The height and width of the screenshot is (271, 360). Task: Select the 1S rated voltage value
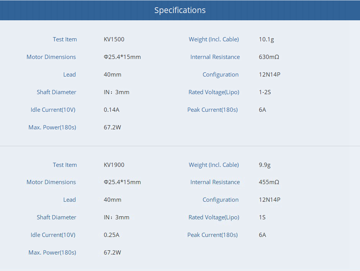262,217
